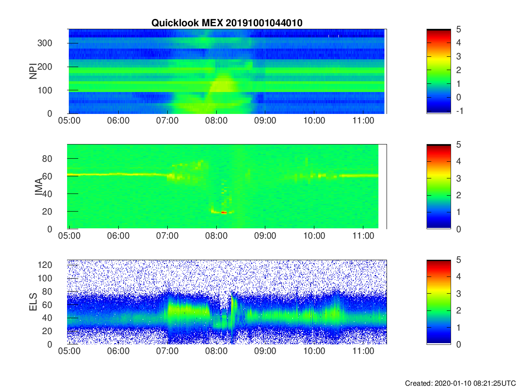Click the 1 label on IMA color bar
Image resolution: width=516 pixels, height=387 pixels.
coord(458,212)
